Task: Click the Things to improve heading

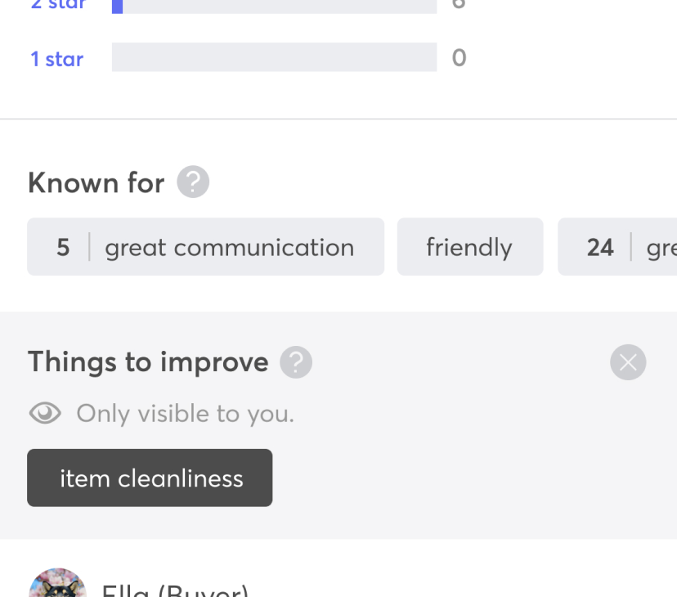Action: pos(148,361)
